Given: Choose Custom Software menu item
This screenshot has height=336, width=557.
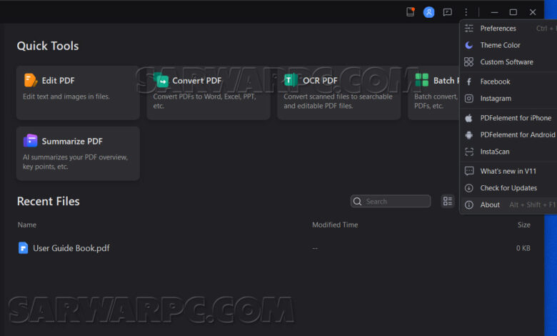Looking at the screenshot, I should click(508, 62).
